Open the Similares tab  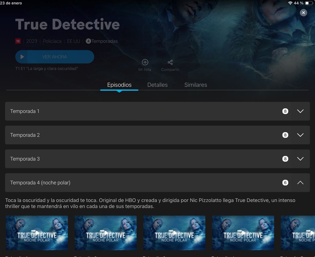coord(195,85)
